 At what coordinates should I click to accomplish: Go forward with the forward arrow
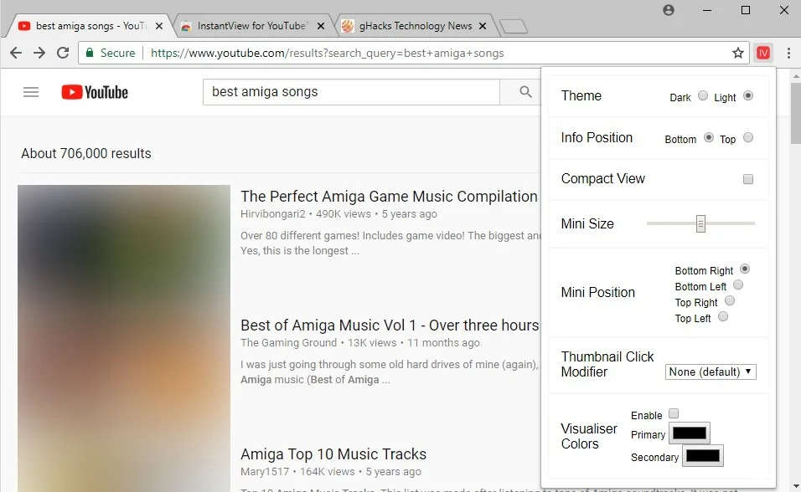coord(39,53)
